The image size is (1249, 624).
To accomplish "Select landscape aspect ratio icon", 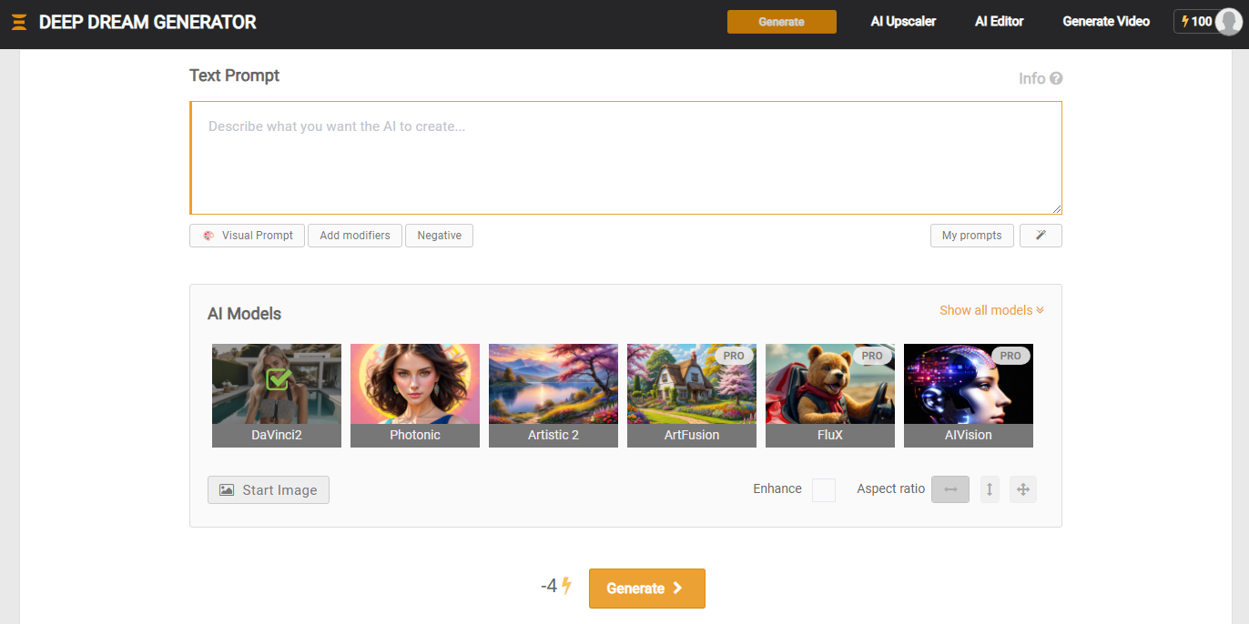I will [950, 489].
